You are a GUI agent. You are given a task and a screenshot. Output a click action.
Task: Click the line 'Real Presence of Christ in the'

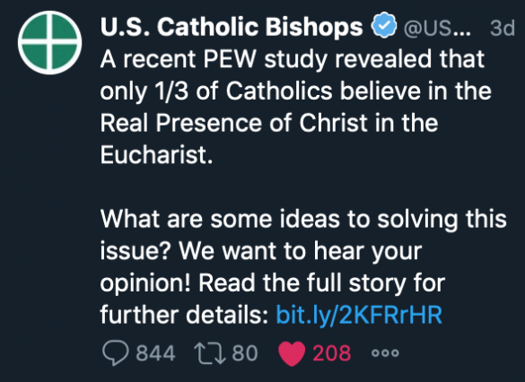[x=269, y=123]
